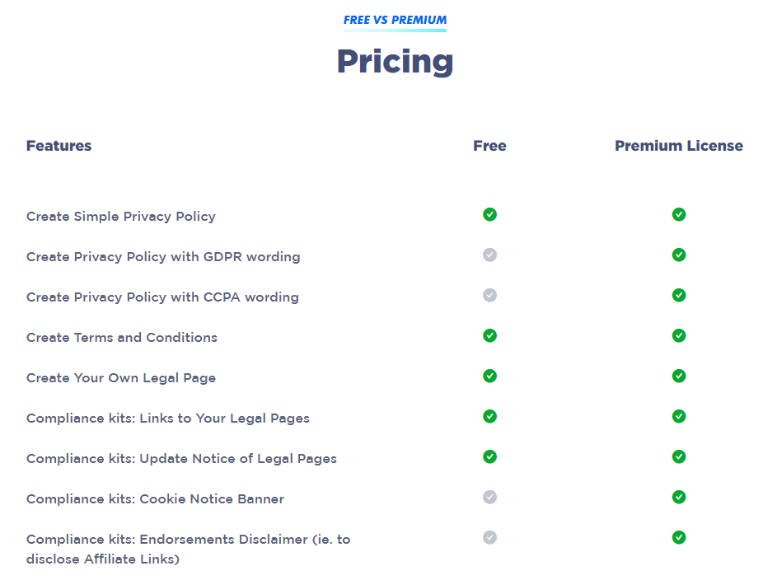Click Premium checkmark for Cookie Notice Banner
This screenshot has height=580, width=763.
(679, 498)
